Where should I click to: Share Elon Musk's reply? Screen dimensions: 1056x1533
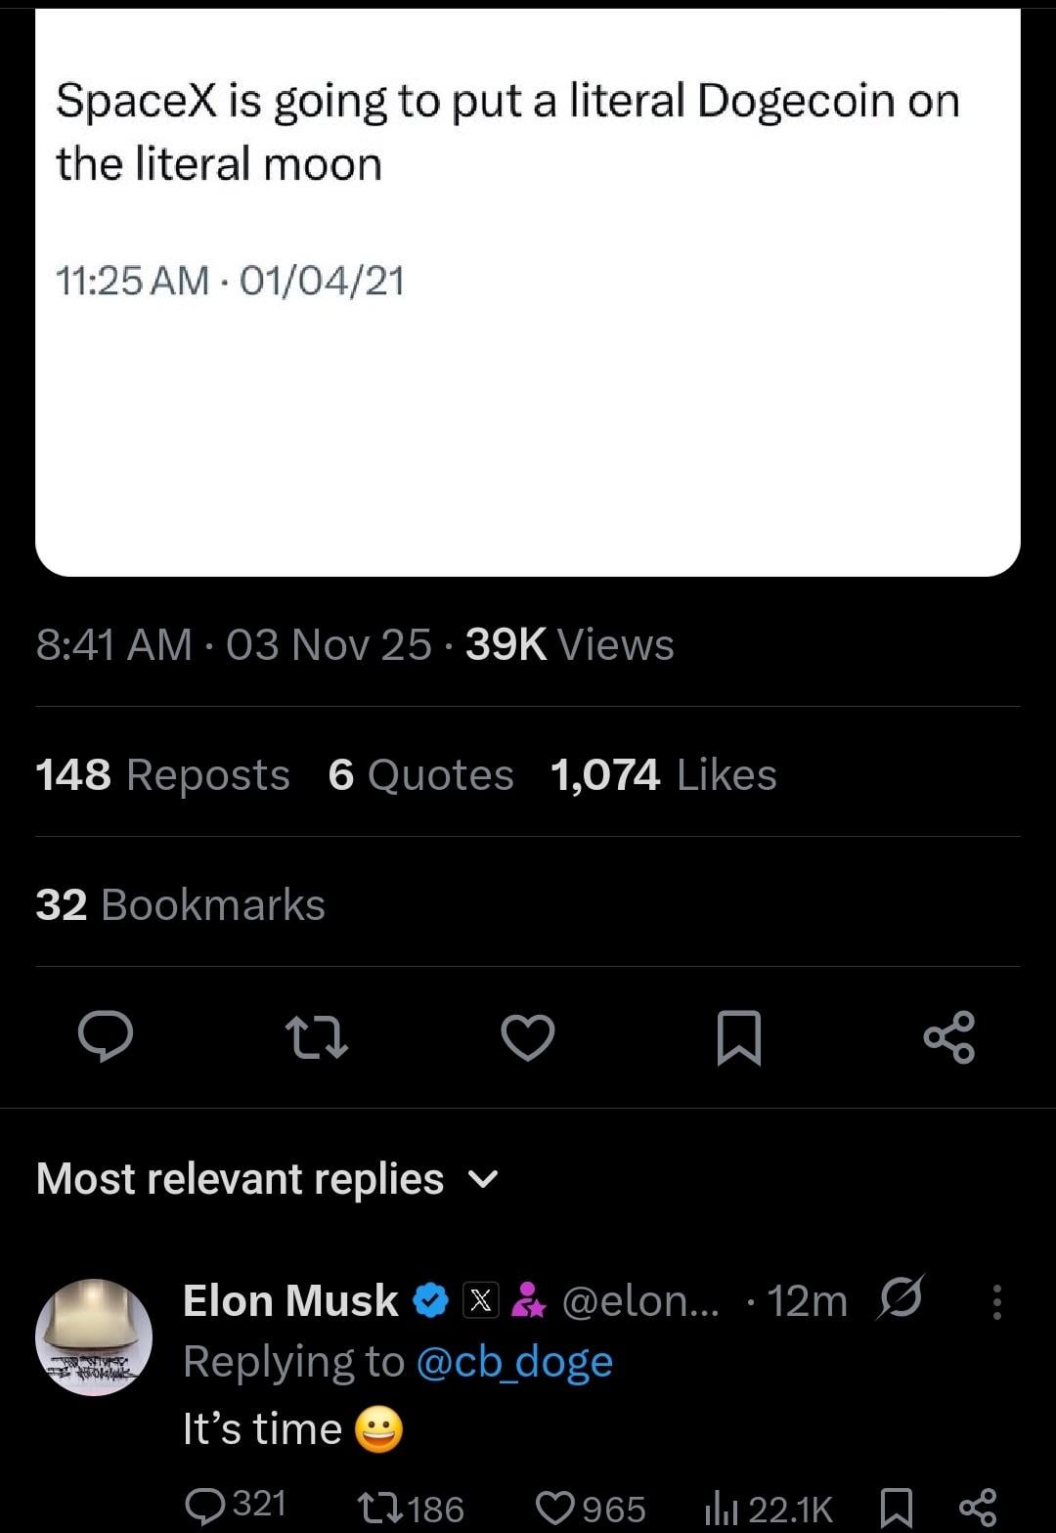pos(978,1508)
